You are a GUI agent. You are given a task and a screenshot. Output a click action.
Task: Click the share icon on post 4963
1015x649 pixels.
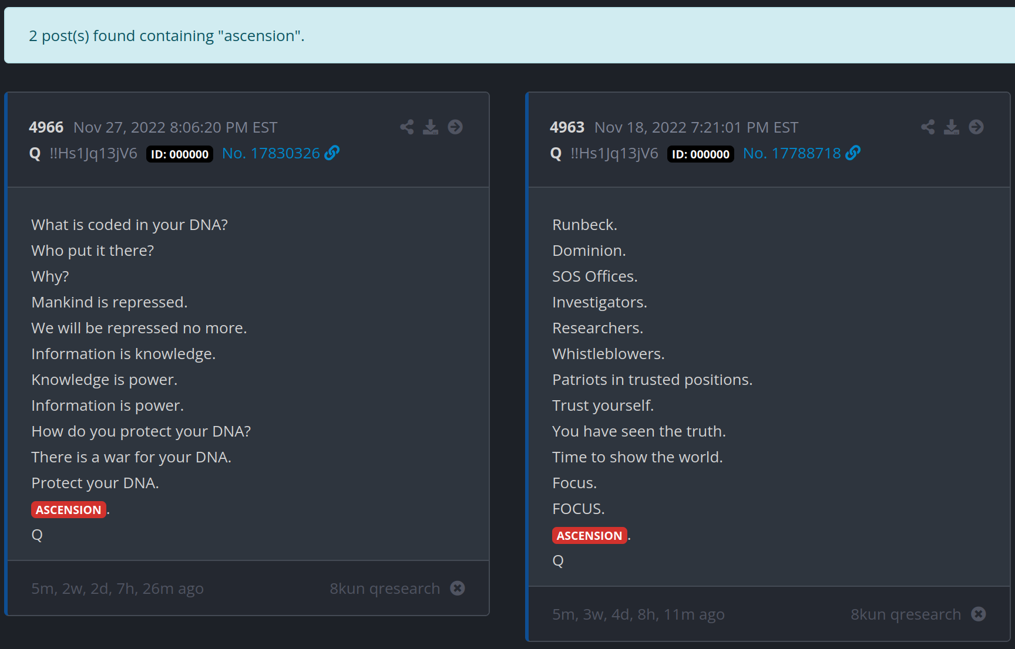coord(927,127)
